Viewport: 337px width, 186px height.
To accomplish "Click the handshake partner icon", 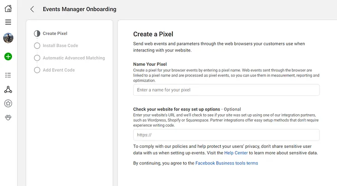I will [x=8, y=117].
